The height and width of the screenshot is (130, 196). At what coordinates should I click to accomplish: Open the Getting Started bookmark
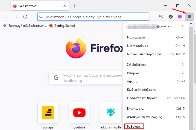click(62, 26)
